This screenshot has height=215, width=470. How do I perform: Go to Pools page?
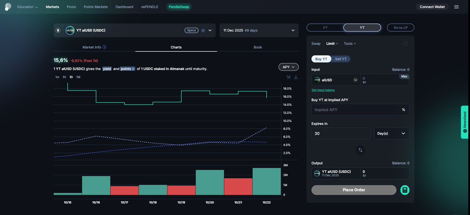tap(71, 7)
